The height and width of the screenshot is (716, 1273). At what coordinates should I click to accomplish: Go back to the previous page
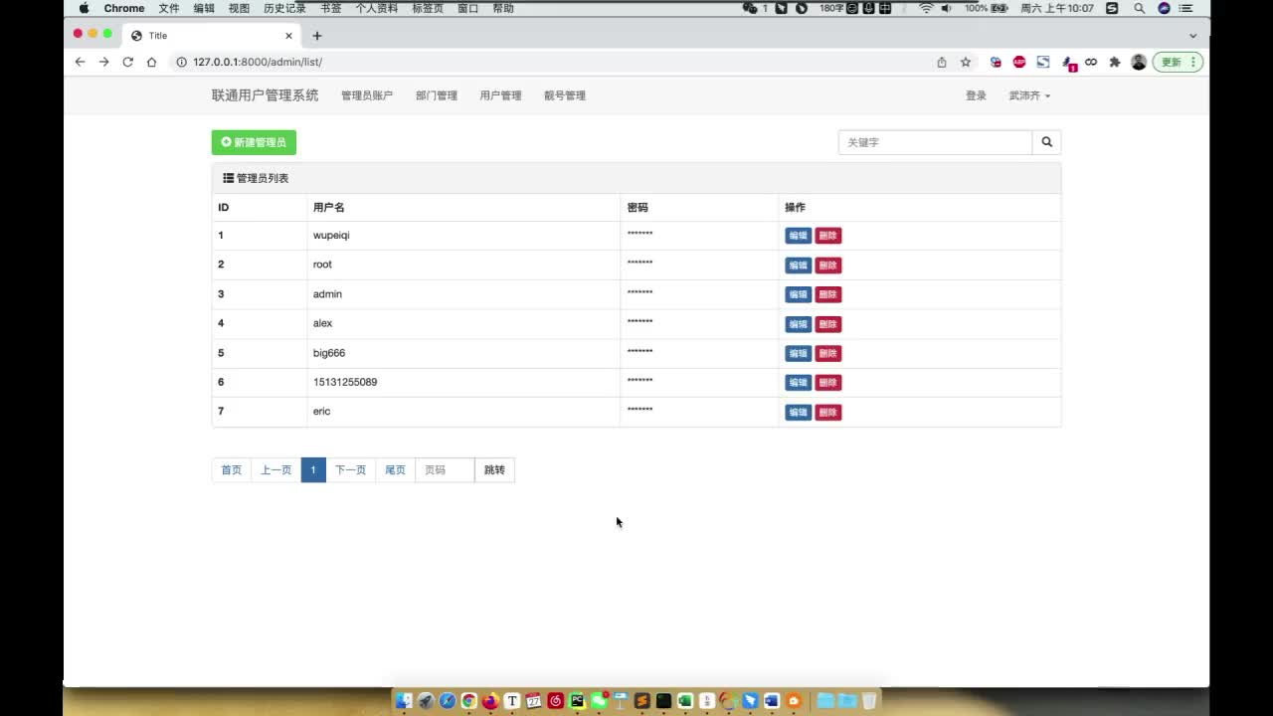tap(81, 62)
